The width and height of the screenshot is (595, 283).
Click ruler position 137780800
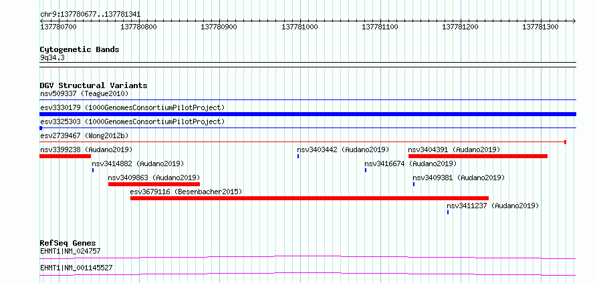click(138, 27)
